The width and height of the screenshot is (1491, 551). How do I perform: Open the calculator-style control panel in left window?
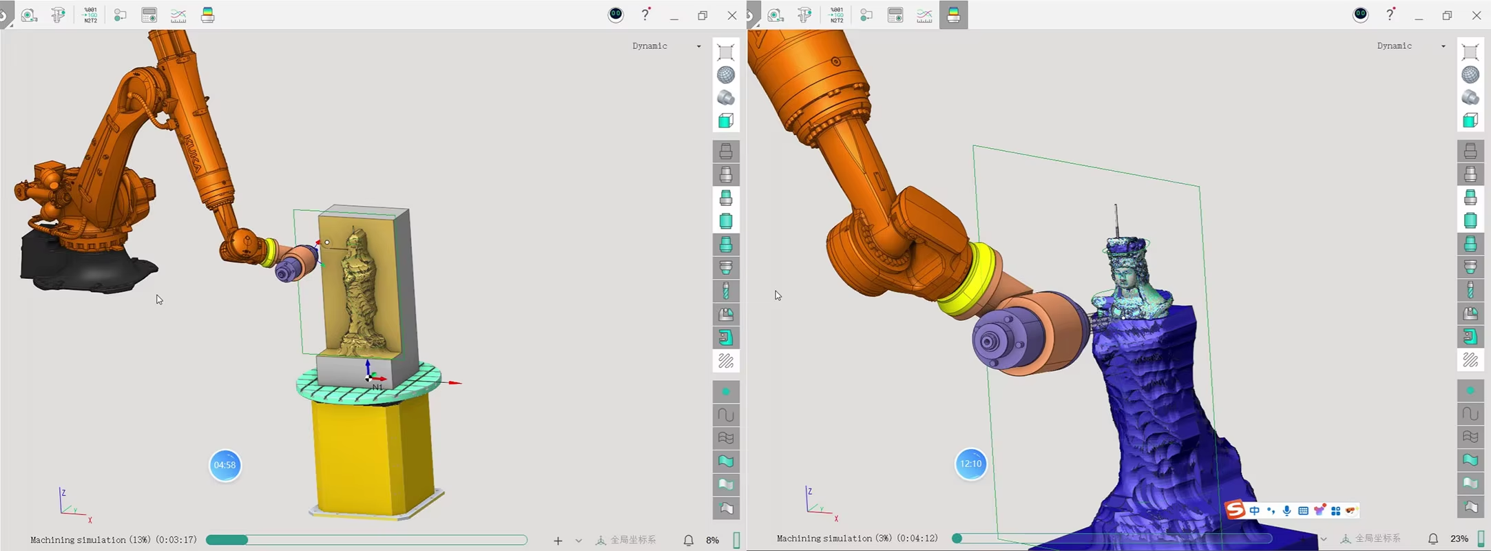click(x=149, y=15)
